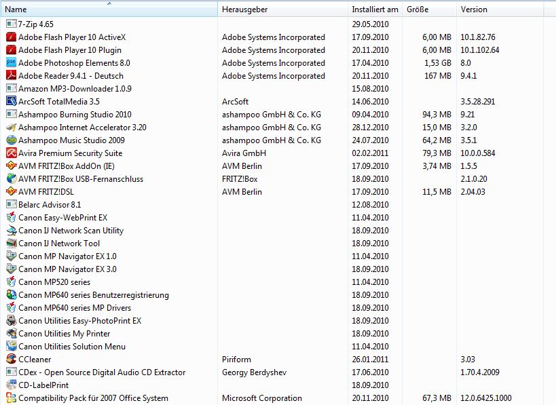The image size is (556, 405).
Task: Click install date '28.12.2010'
Action: [370, 128]
